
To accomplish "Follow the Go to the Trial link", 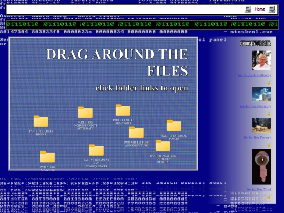I will [x=259, y=189].
